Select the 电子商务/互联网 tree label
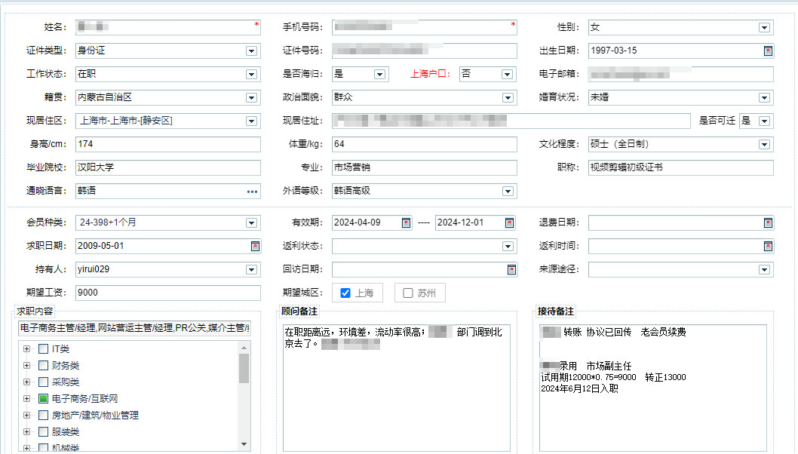 point(84,398)
